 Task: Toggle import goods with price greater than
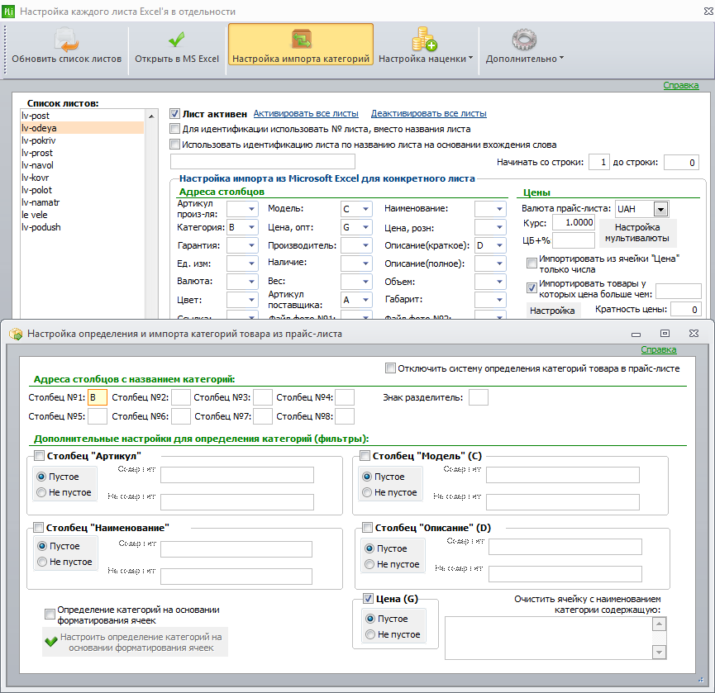531,287
